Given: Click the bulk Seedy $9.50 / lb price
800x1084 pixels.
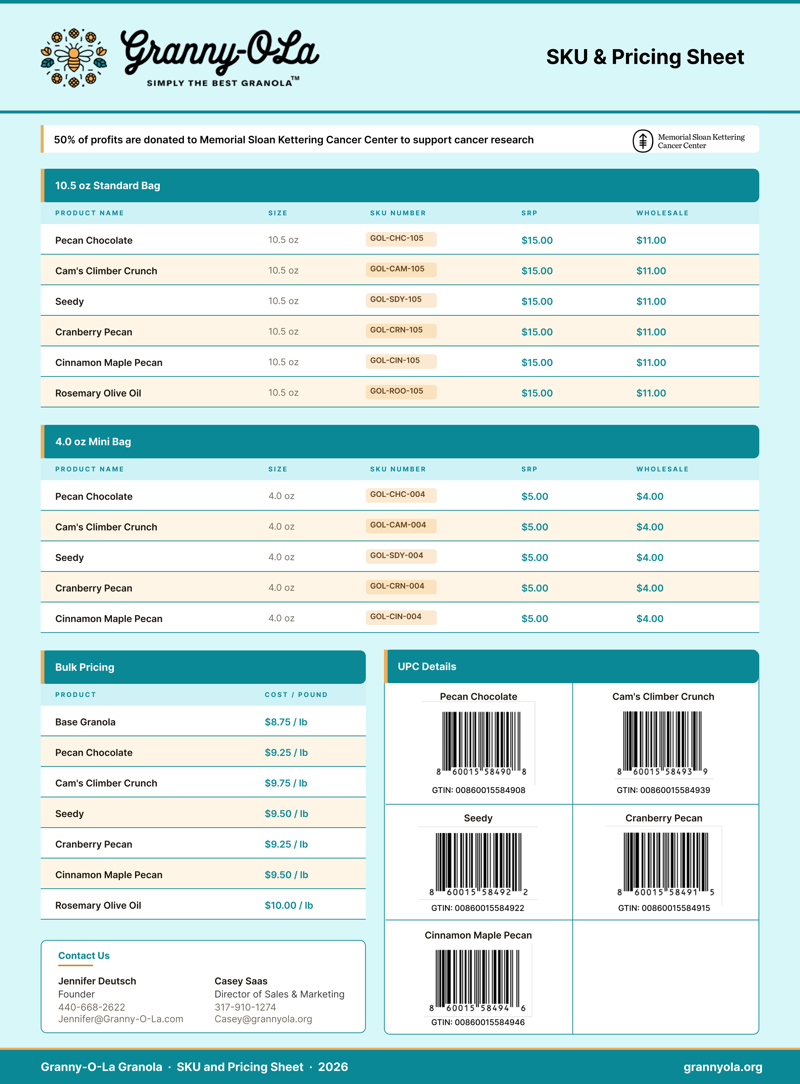Looking at the screenshot, I should pyautogui.click(x=286, y=814).
